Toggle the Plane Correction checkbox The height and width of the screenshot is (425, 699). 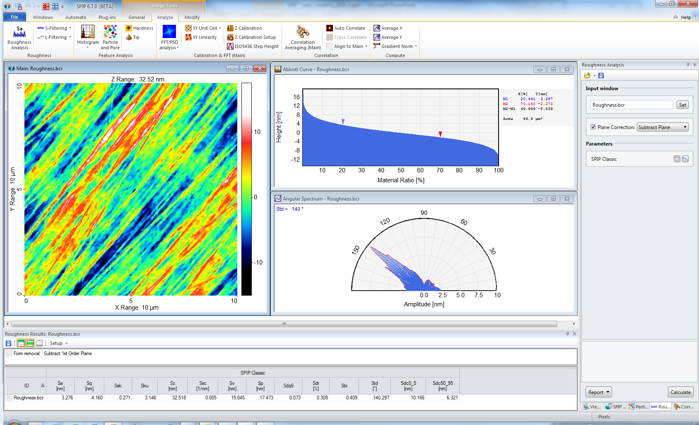tap(593, 127)
